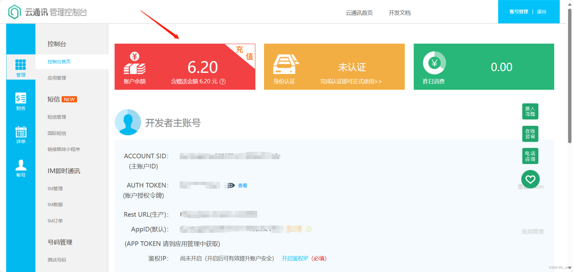The width and height of the screenshot is (573, 272).
Task: Select 控制台首页 in the side menu
Action: point(59,62)
